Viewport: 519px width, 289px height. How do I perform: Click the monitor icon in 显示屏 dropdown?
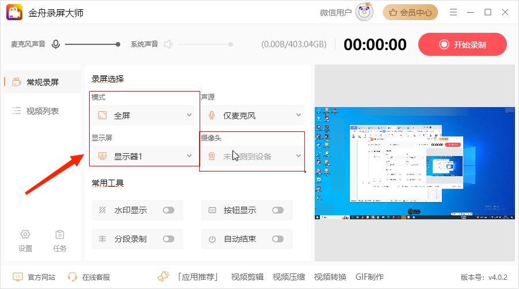click(102, 156)
